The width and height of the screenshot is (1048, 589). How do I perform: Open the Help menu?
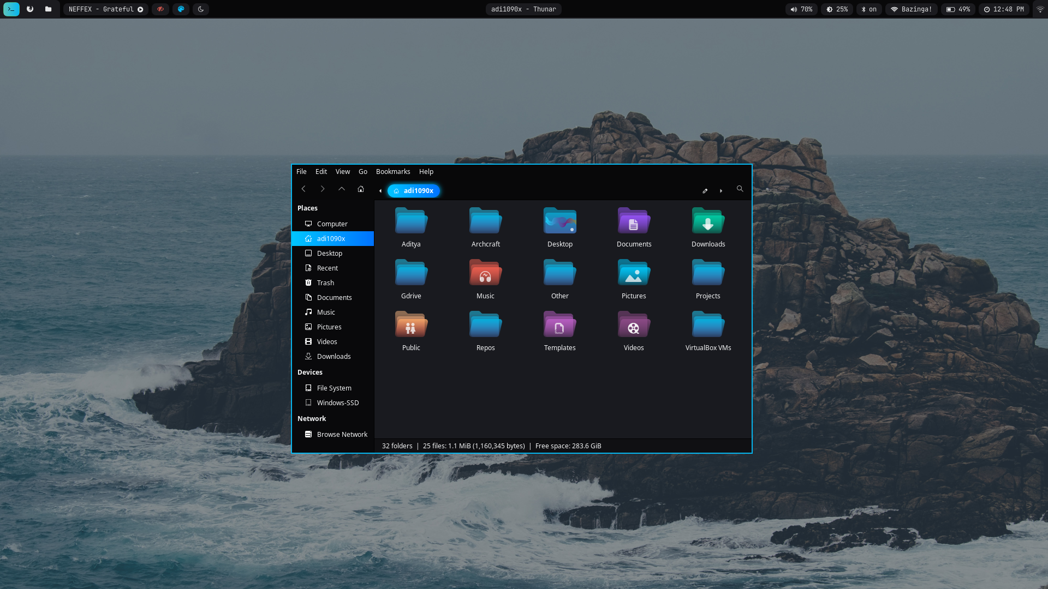426,172
